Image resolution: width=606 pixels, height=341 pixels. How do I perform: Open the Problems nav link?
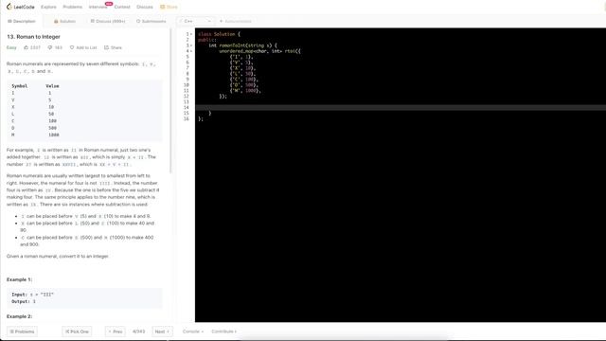(73, 7)
